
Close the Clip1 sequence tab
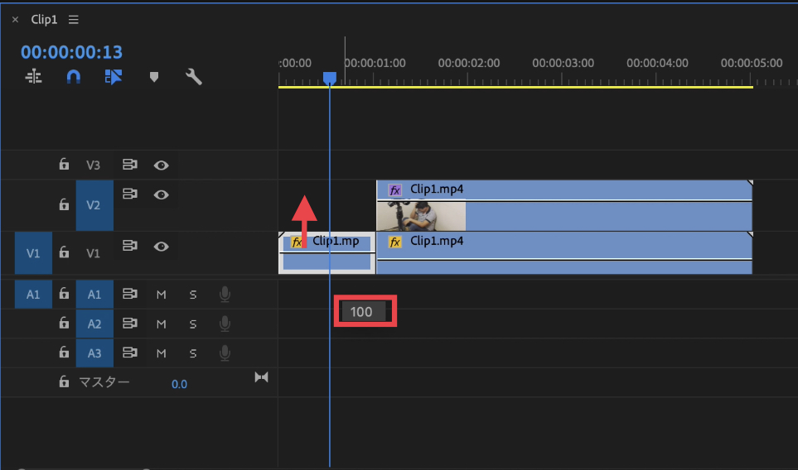15,19
